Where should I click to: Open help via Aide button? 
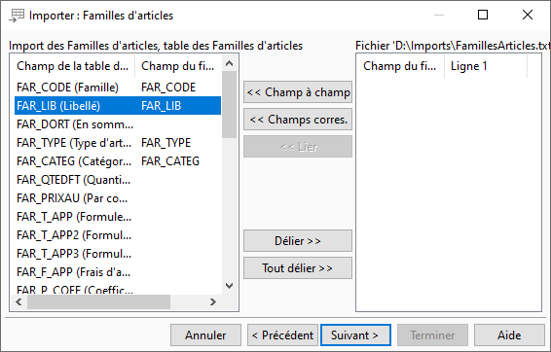click(509, 335)
